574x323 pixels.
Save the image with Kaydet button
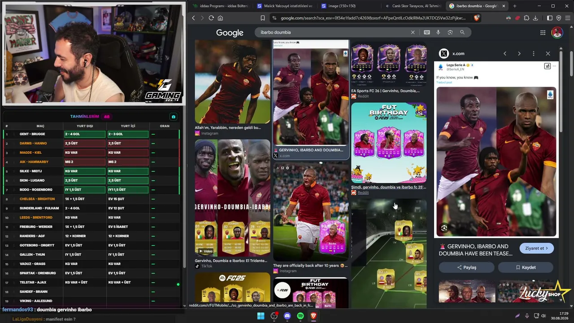click(x=526, y=267)
